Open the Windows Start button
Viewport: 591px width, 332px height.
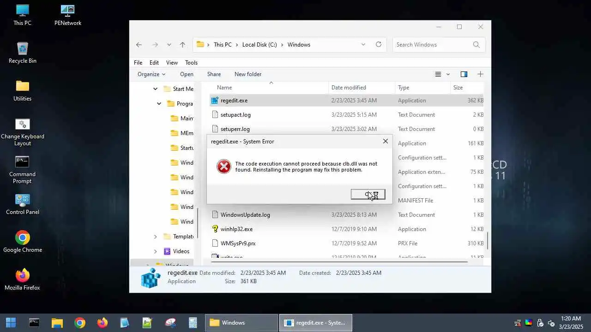click(11, 323)
